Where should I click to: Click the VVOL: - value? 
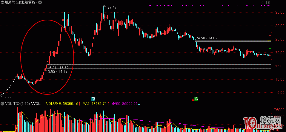37,104
